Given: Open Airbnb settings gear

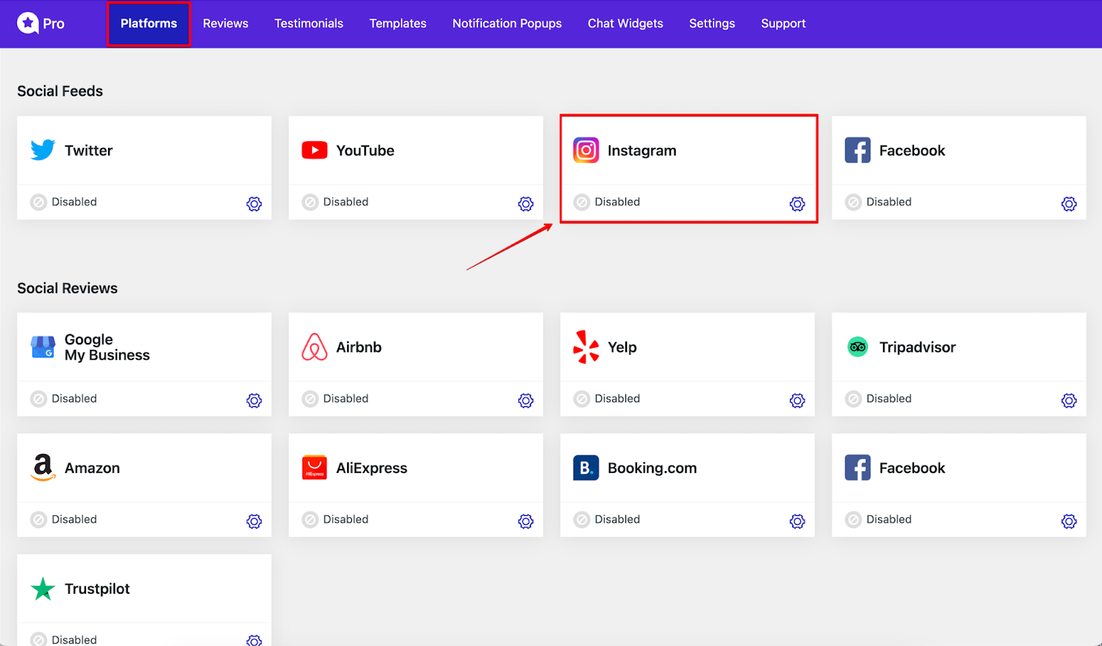Looking at the screenshot, I should click(526, 401).
